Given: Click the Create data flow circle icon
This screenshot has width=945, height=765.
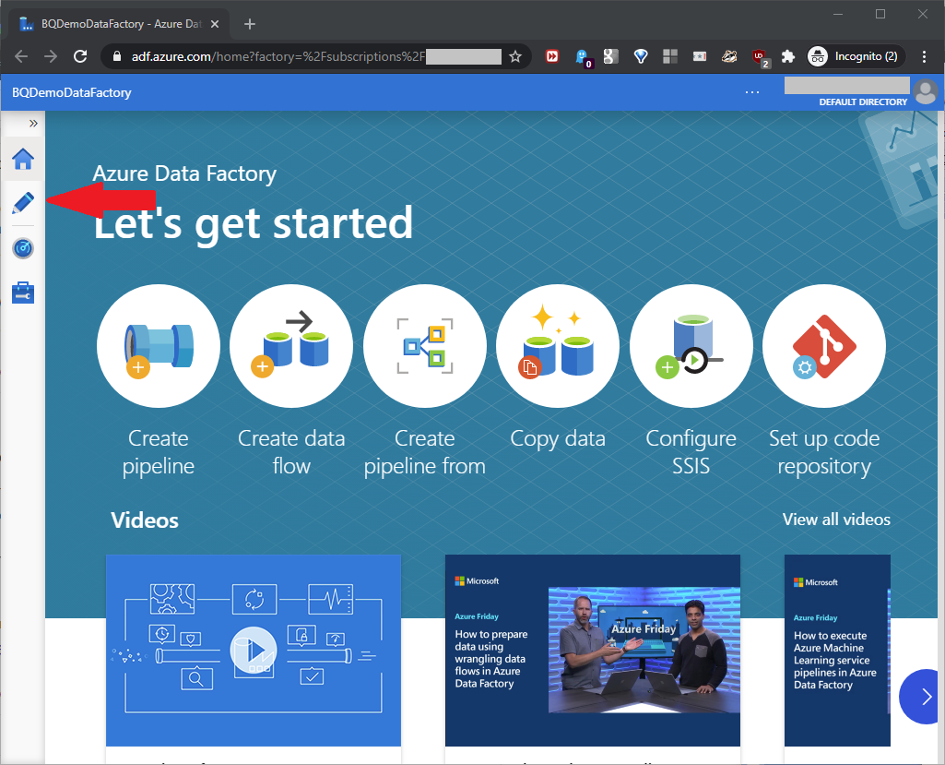Looking at the screenshot, I should 291,346.
